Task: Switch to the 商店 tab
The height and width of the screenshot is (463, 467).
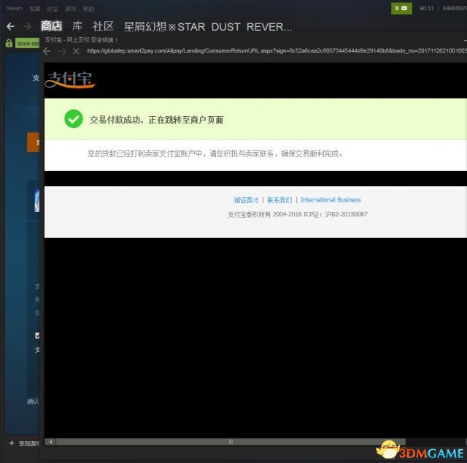Action: (52, 26)
